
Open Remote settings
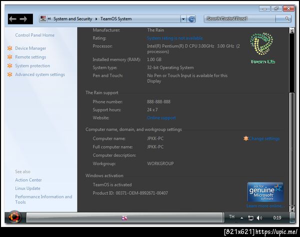click(x=30, y=57)
